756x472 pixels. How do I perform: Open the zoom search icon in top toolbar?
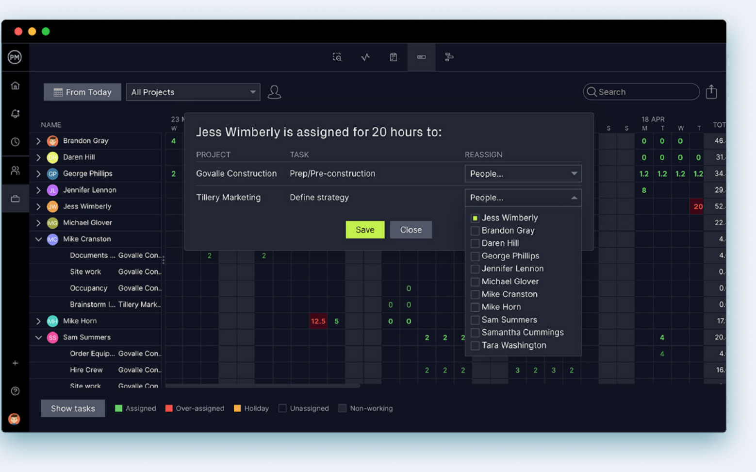(x=337, y=57)
